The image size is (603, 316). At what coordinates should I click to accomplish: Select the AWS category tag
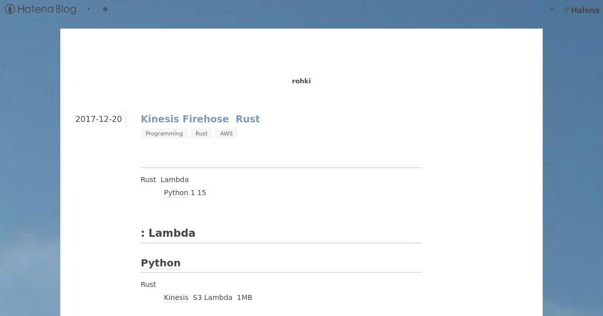226,133
